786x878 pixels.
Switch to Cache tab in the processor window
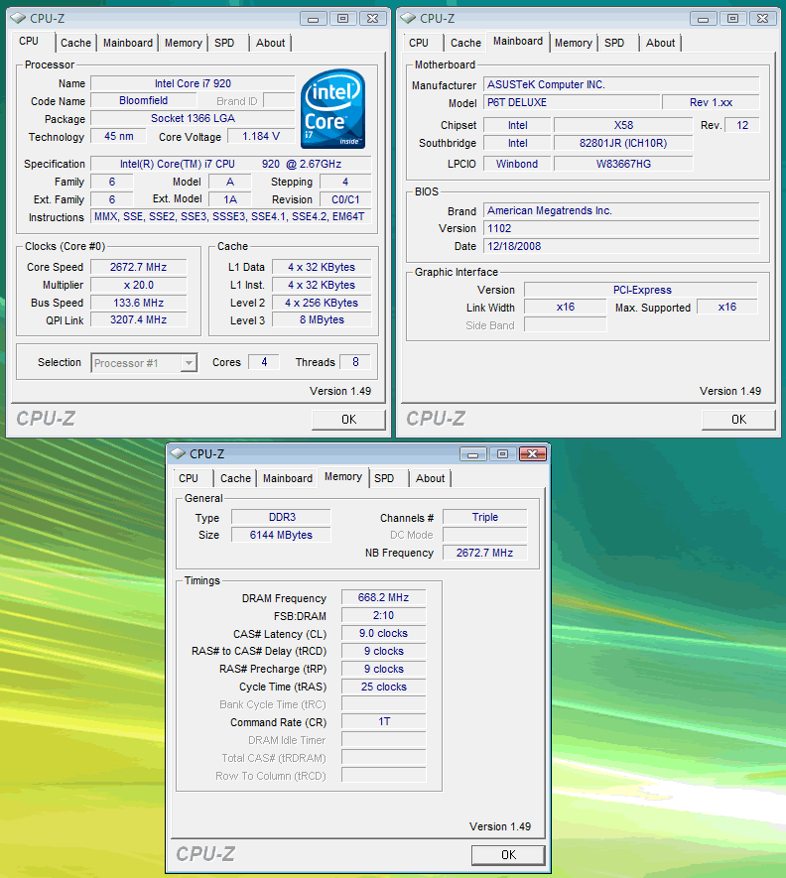(x=75, y=43)
